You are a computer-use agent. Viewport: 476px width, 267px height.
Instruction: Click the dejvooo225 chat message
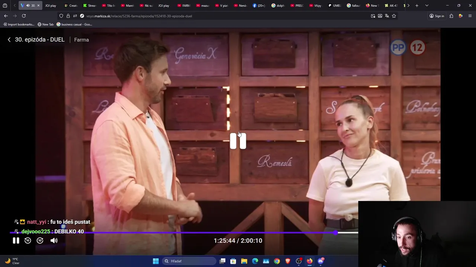[49, 231]
